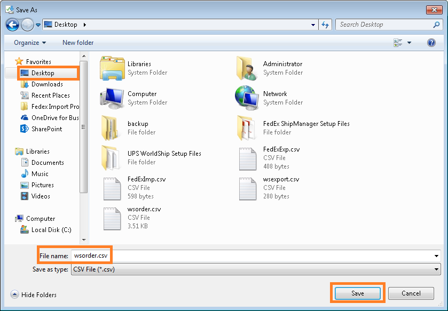
Task: Click the navigation pane scroll up arrow
Action: (x=84, y=56)
